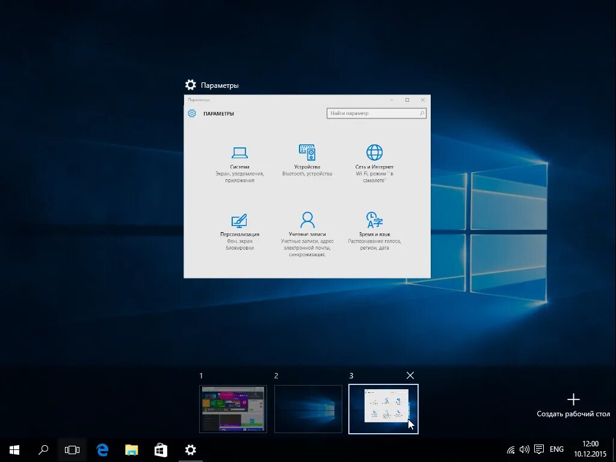Open the Время и язык icon
The width and height of the screenshot is (616, 462).
coord(374,220)
